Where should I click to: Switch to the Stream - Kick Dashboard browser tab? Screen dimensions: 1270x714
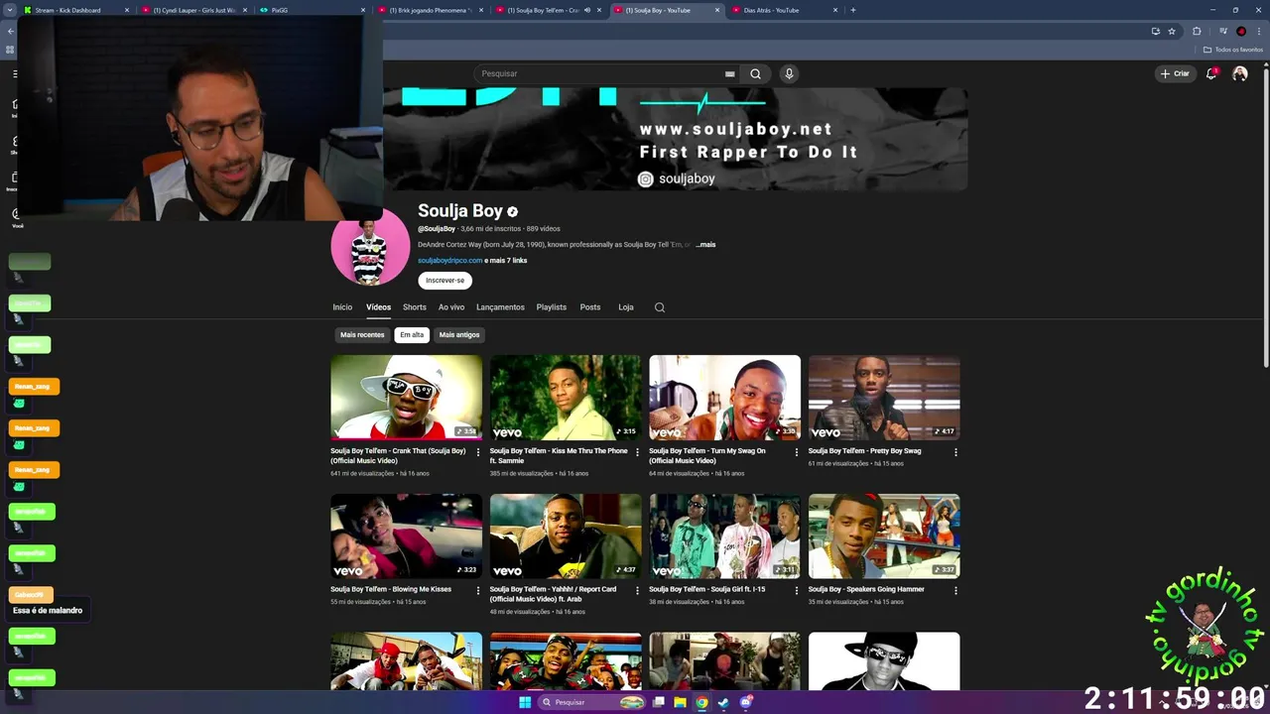click(77, 10)
